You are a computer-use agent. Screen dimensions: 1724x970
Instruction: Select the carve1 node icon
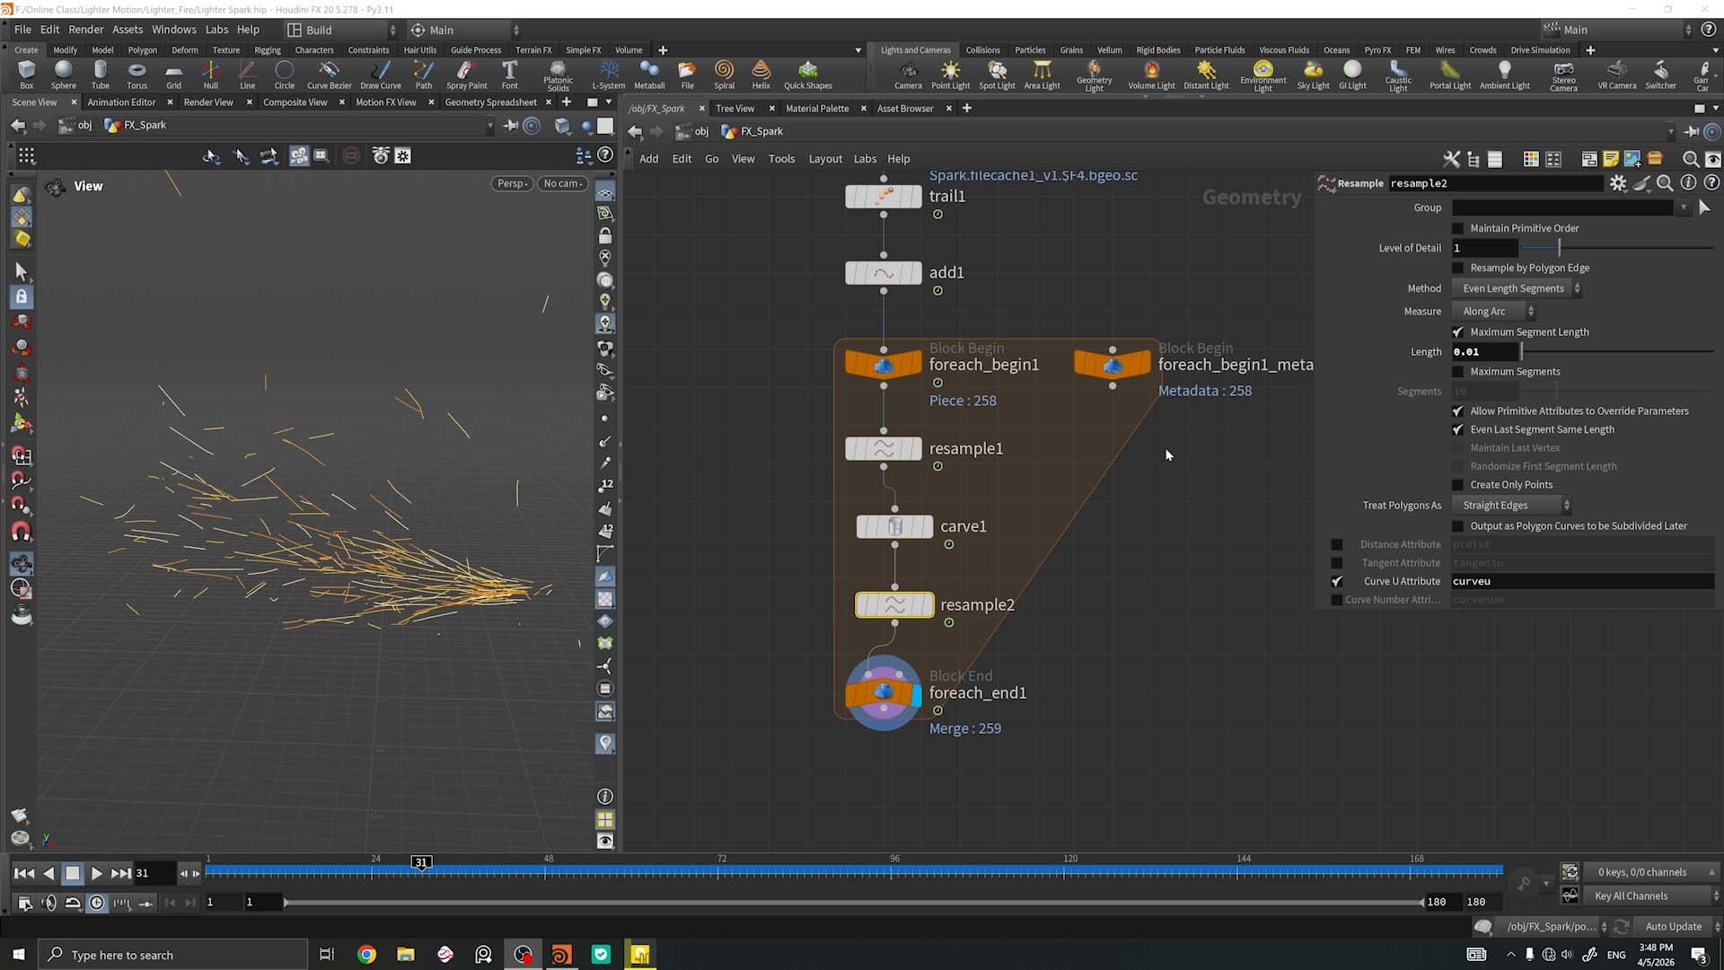(894, 527)
